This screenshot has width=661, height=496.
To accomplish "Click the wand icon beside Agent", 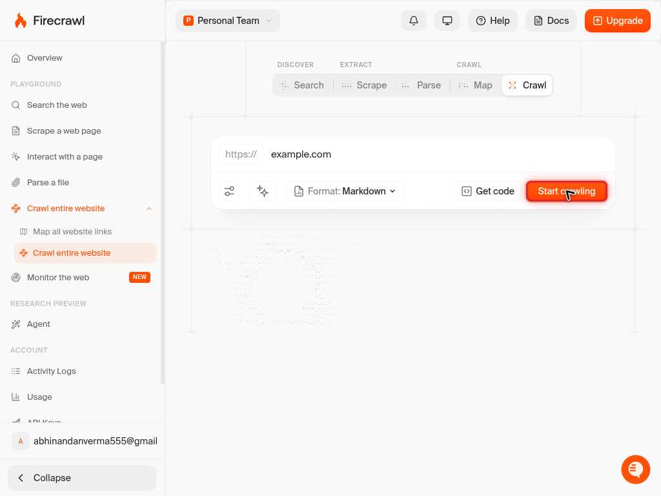I will coord(15,324).
